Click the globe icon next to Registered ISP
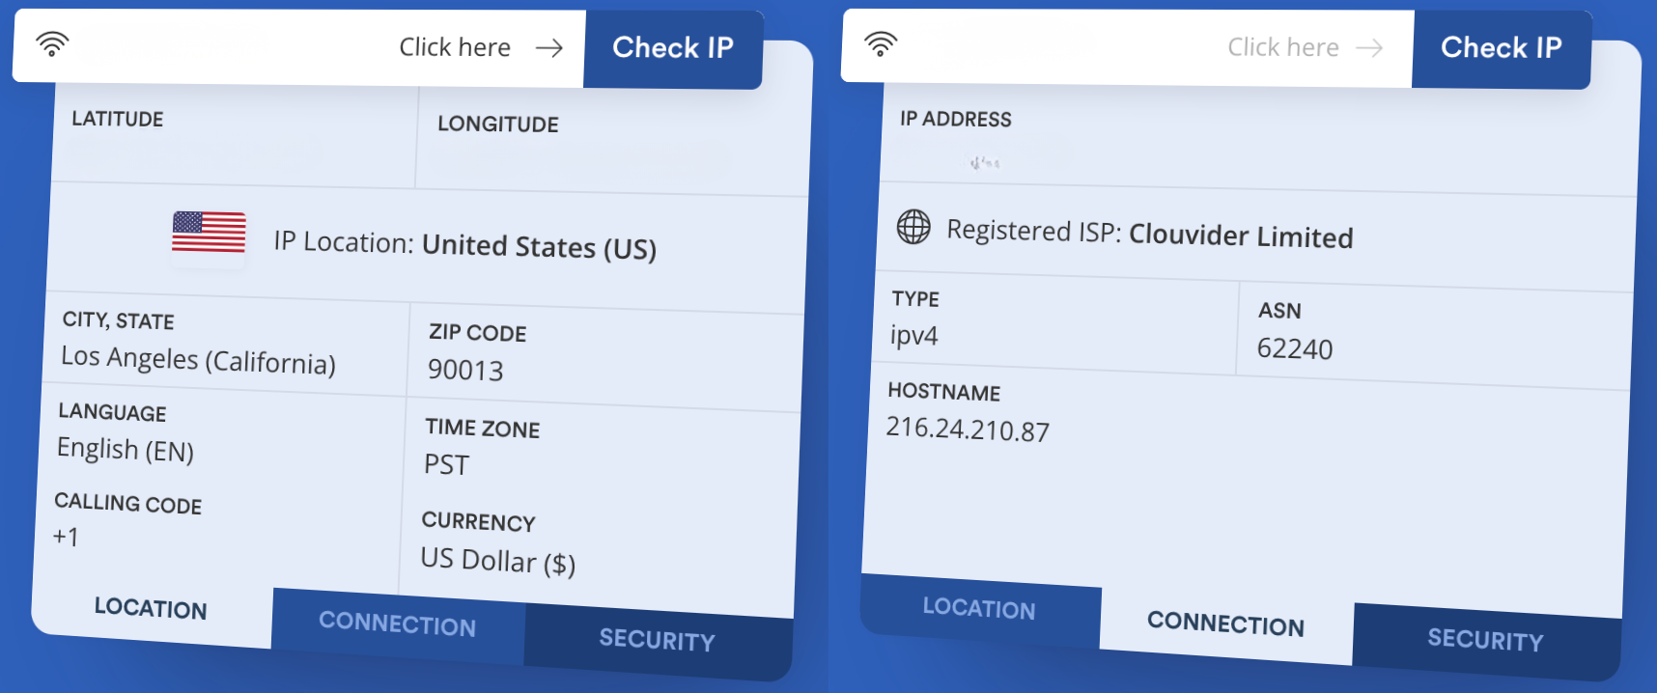 tap(913, 227)
